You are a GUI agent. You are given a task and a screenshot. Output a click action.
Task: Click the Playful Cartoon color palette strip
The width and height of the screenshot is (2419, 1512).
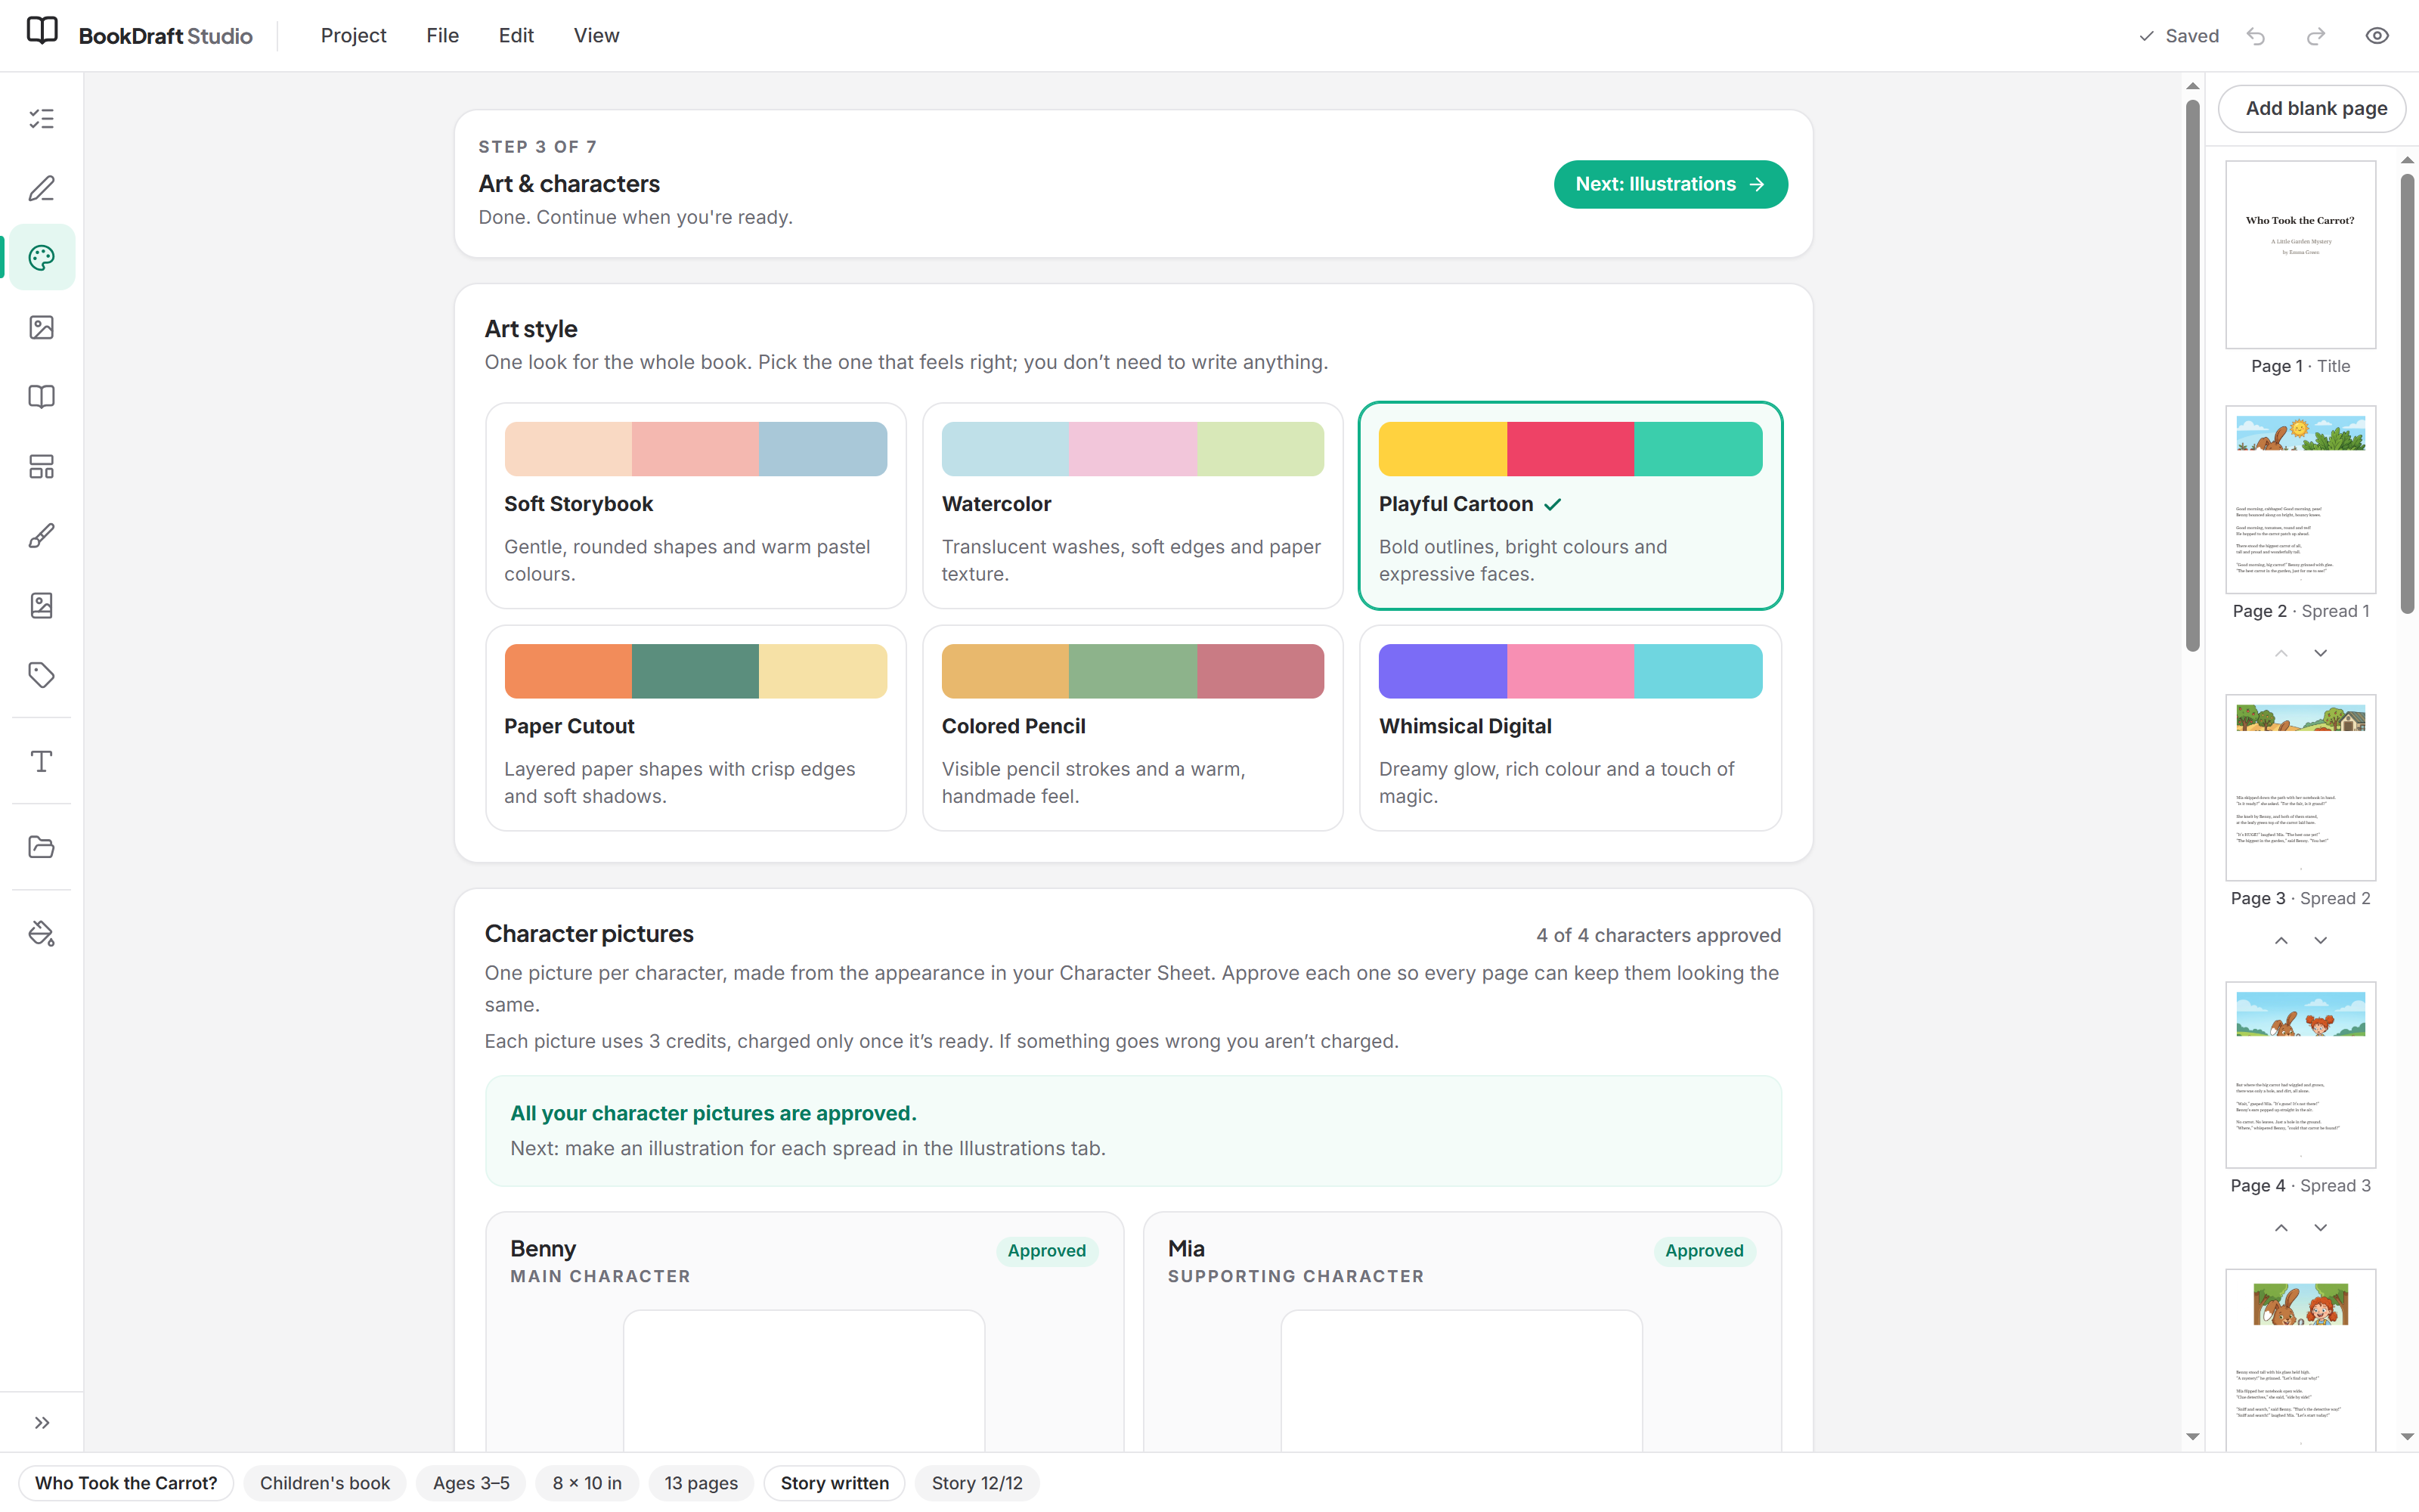(x=1569, y=449)
